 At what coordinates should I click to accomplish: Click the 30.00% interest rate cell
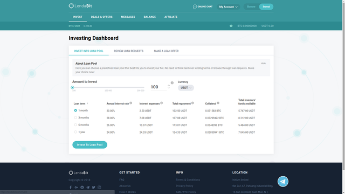tap(111, 111)
